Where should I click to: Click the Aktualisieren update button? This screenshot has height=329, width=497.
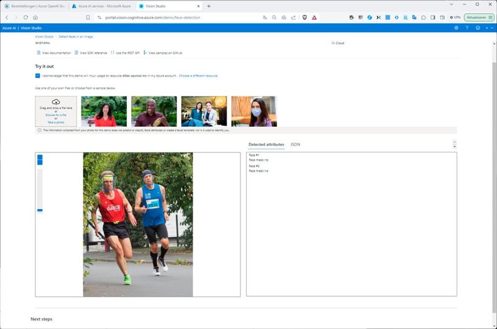coord(479,17)
